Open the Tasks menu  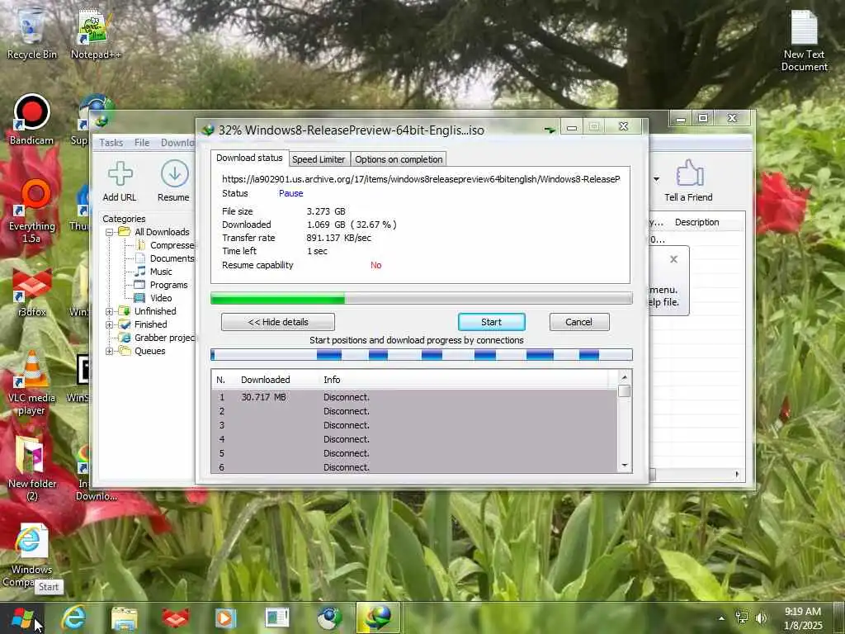click(111, 142)
